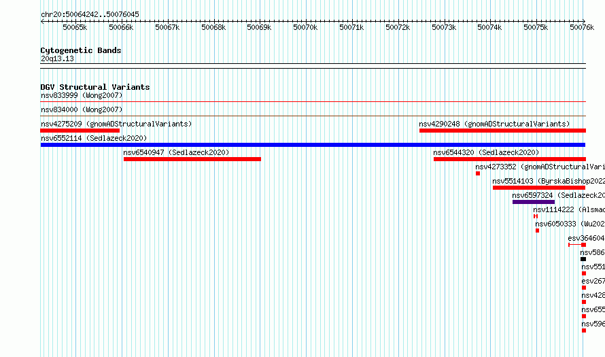Screen dimensions: 605x357
Task: Select the red square under nsv428
Action: 584,302
